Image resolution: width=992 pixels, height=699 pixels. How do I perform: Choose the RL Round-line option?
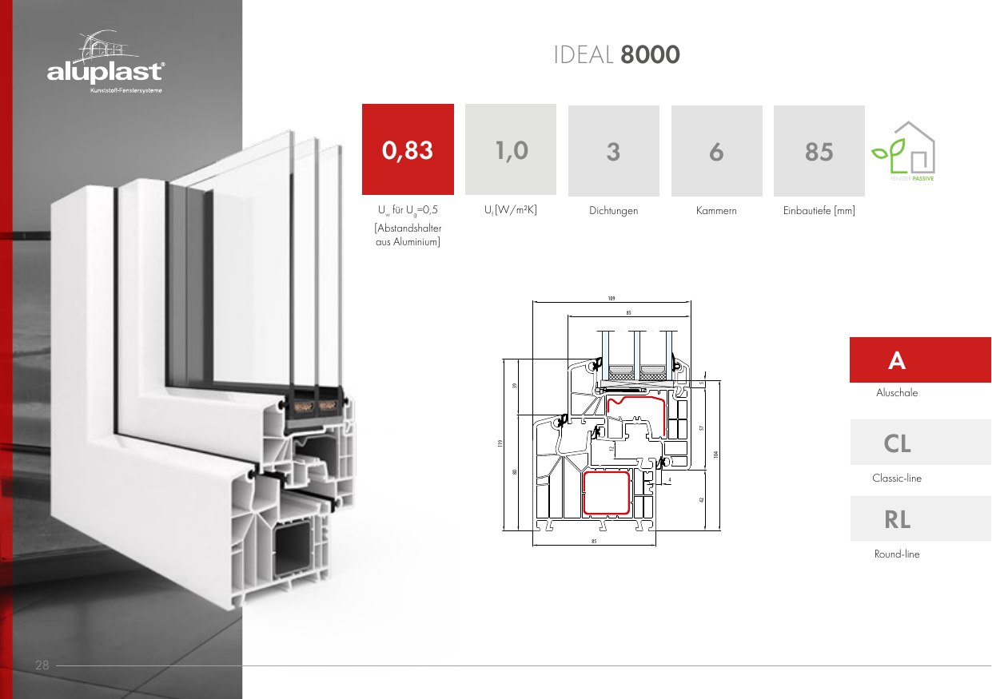[920, 519]
